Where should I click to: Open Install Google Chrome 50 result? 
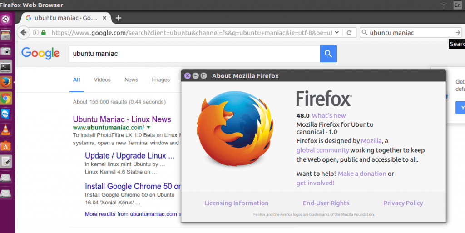(133, 186)
